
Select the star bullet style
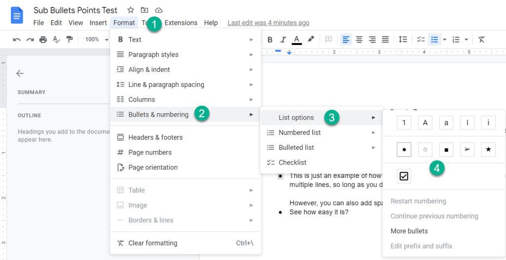488,150
